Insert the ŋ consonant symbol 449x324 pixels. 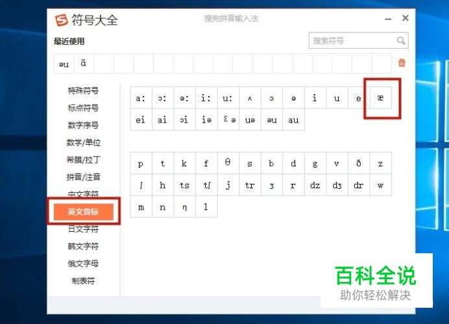pyautogui.click(x=184, y=206)
